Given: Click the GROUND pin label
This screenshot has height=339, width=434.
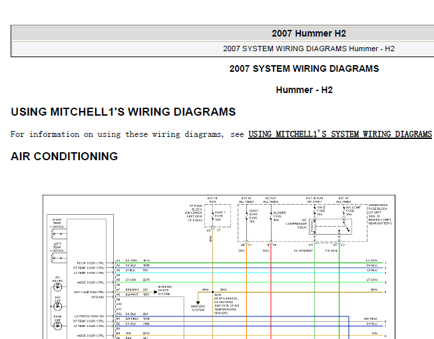Looking at the screenshot, I should click(97, 297).
